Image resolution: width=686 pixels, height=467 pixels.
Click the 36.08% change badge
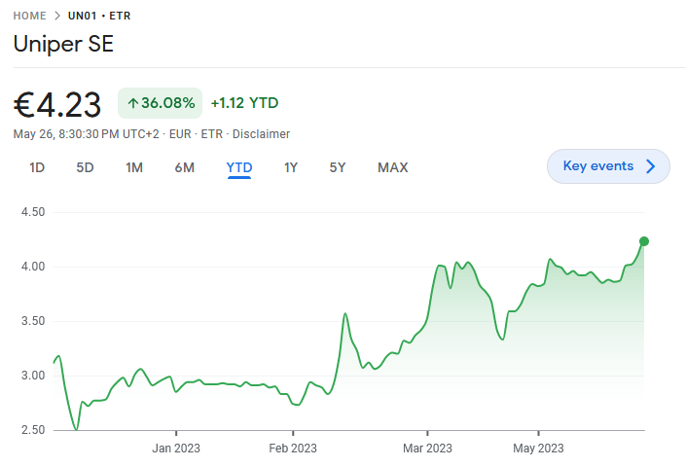click(x=161, y=103)
